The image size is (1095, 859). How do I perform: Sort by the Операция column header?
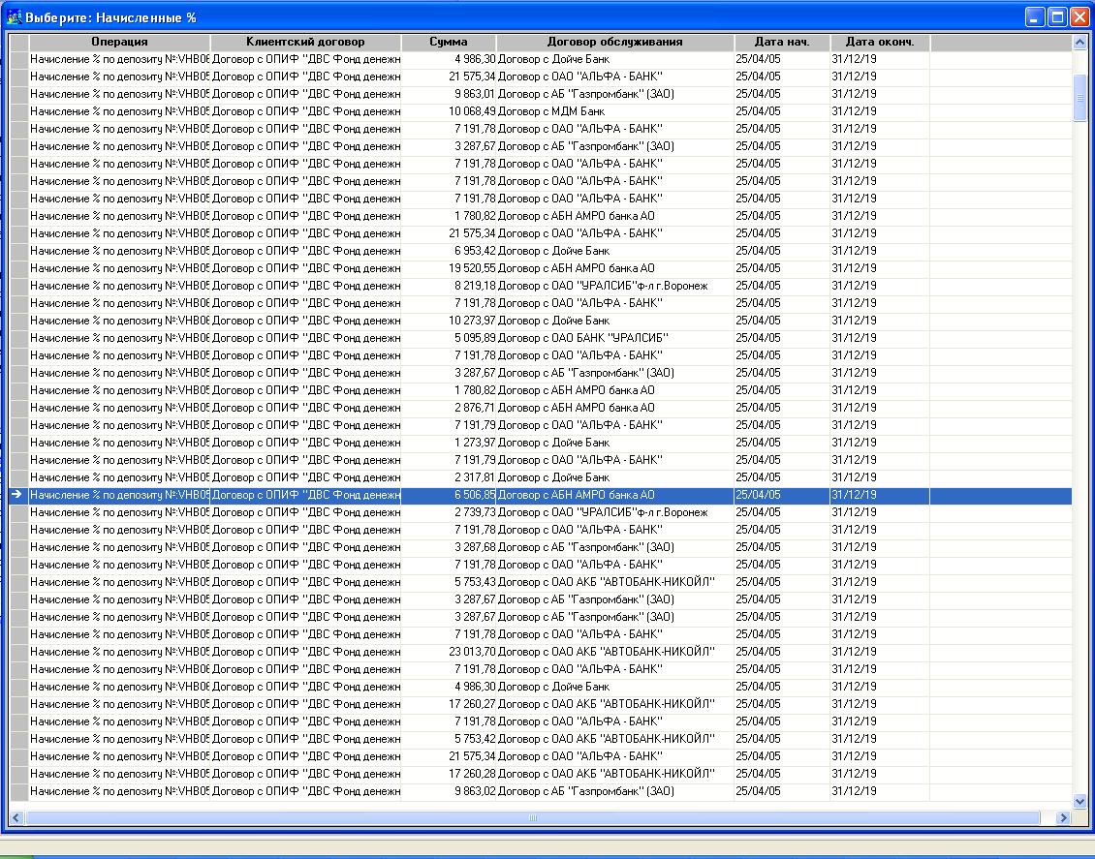tap(119, 42)
